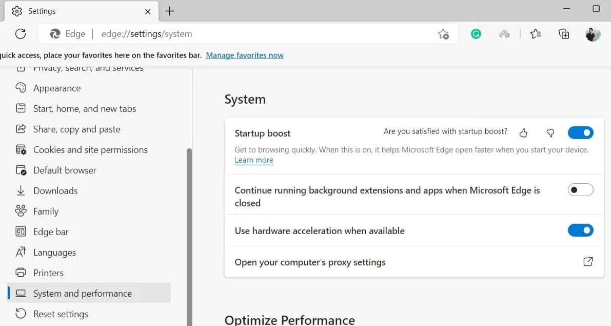This screenshot has height=326, width=611.
Task: Open the Favorites list icon
Action: point(536,33)
